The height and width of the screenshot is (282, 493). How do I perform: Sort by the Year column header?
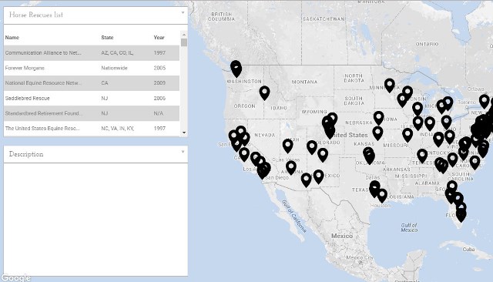(159, 38)
